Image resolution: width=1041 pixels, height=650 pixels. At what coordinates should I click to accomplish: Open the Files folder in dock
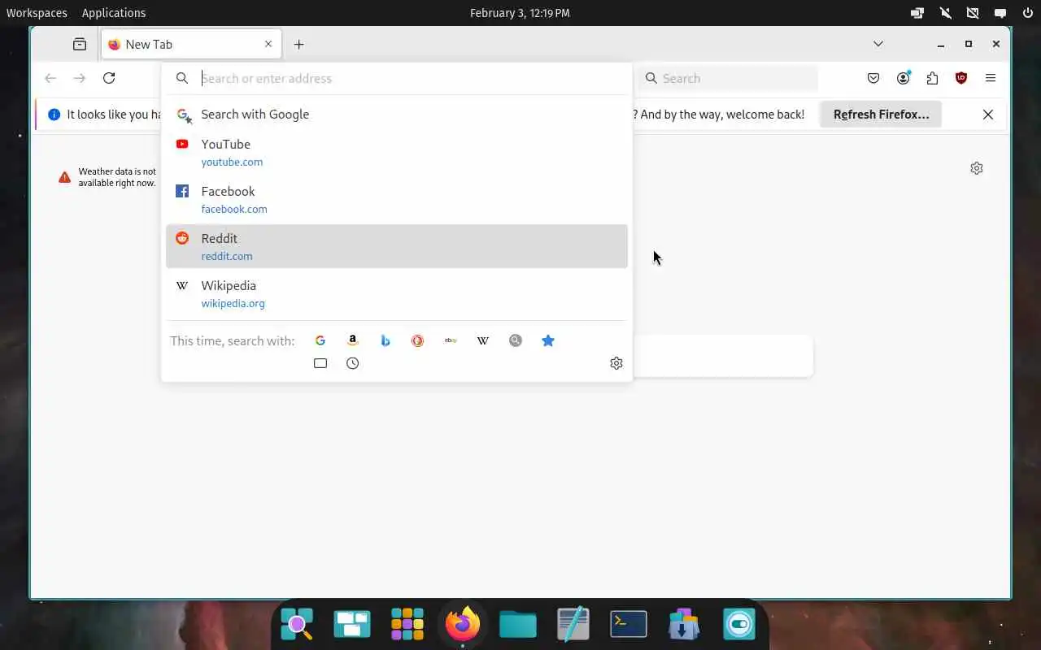click(x=518, y=624)
